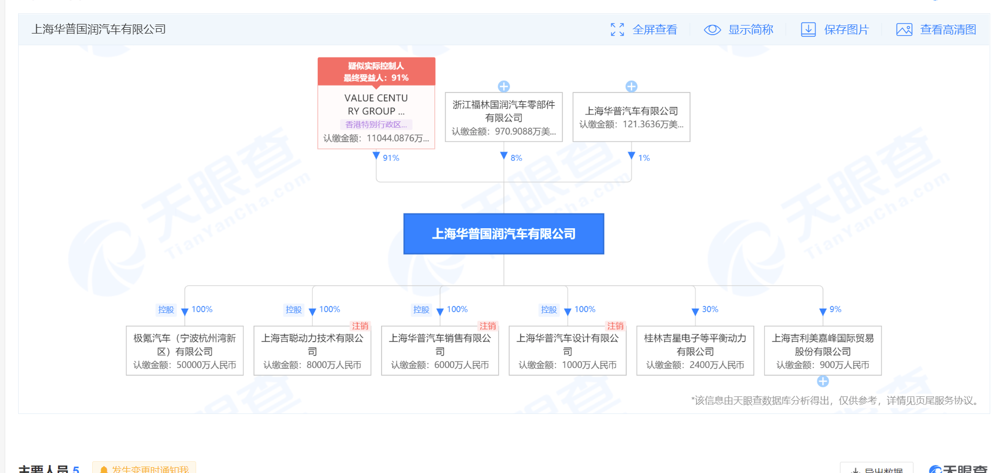
Task: Click 控股 tag above 极氪汽车
Action: (x=166, y=310)
